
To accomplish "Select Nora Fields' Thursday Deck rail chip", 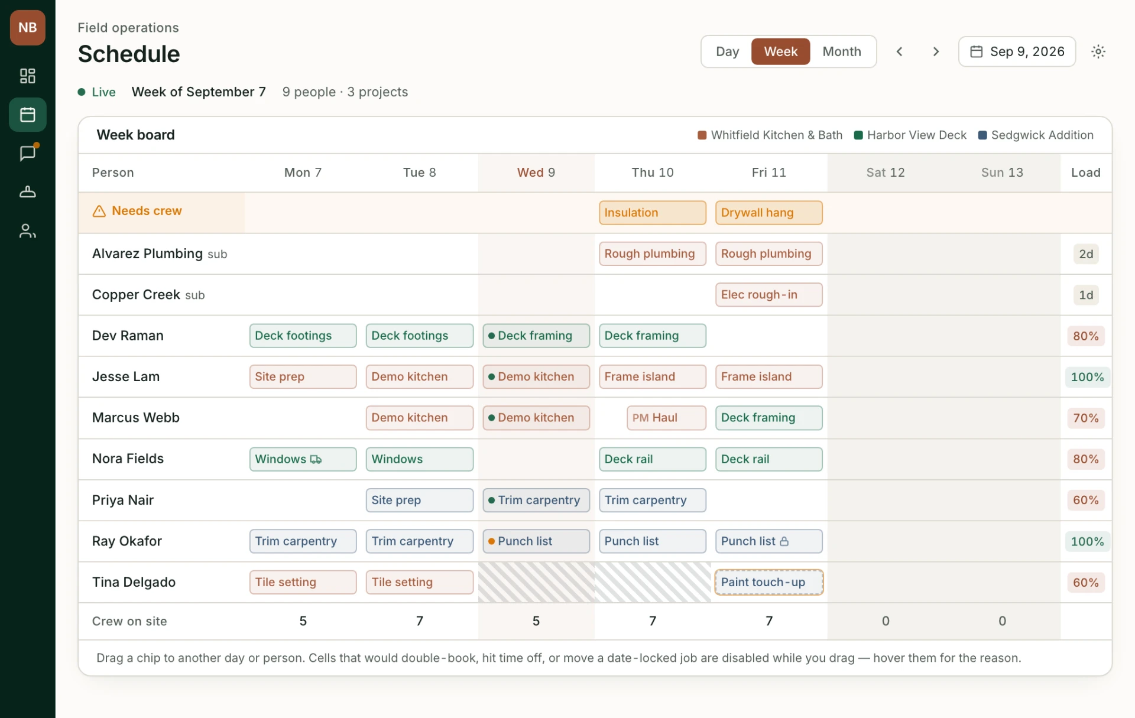I will pos(652,459).
